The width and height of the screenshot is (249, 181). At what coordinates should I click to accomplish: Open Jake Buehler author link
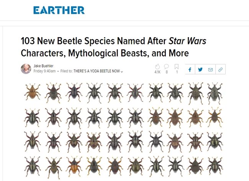tap(43, 66)
